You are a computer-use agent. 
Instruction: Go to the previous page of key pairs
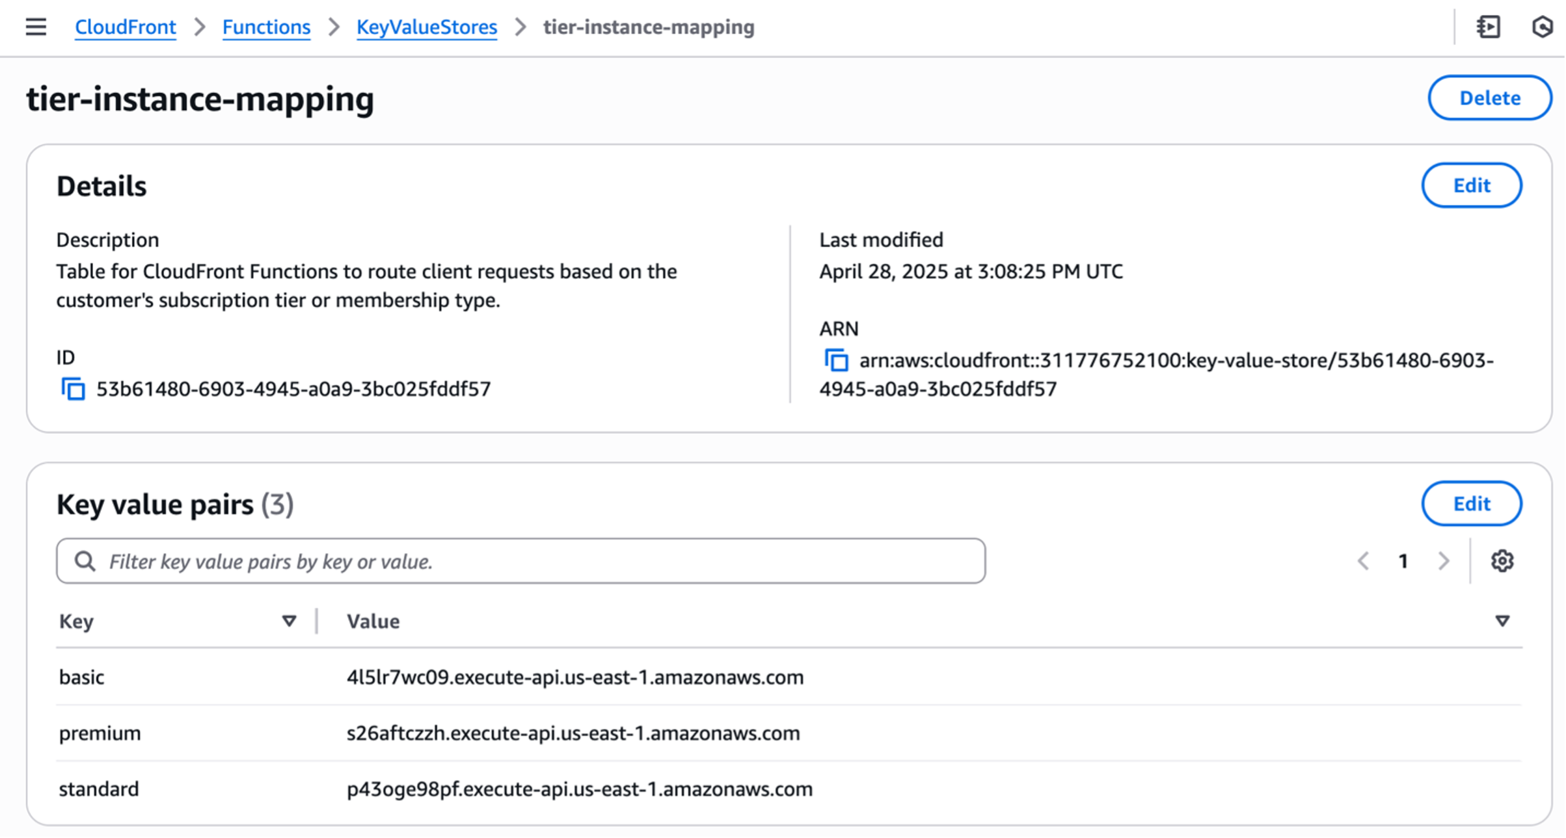[x=1362, y=561]
